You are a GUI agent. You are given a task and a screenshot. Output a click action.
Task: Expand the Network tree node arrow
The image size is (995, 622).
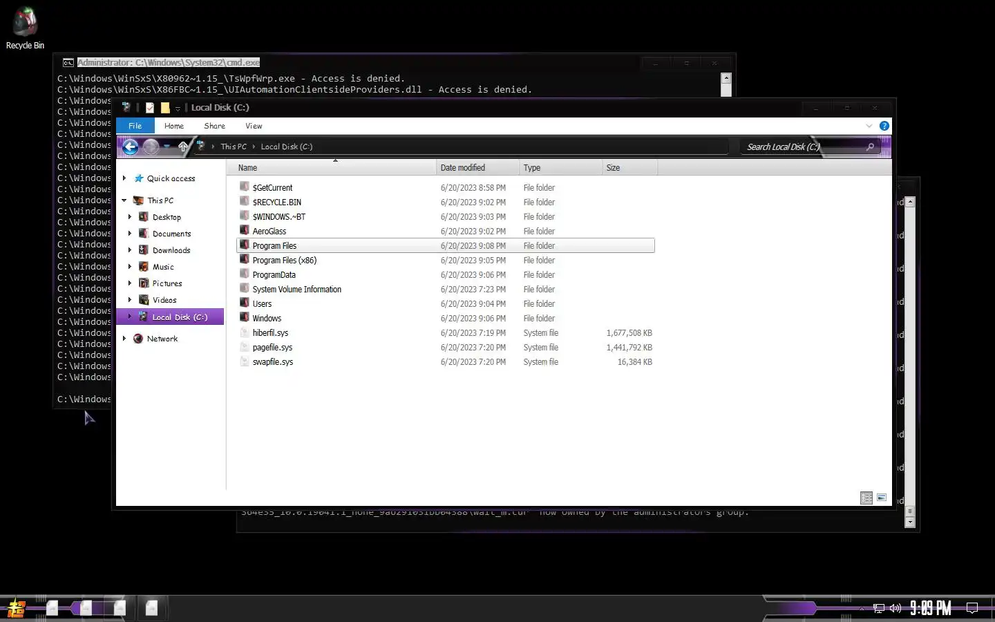point(124,339)
